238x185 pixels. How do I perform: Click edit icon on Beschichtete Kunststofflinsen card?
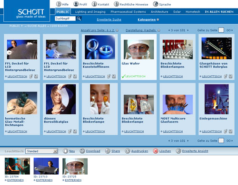[x=109, y=76]
